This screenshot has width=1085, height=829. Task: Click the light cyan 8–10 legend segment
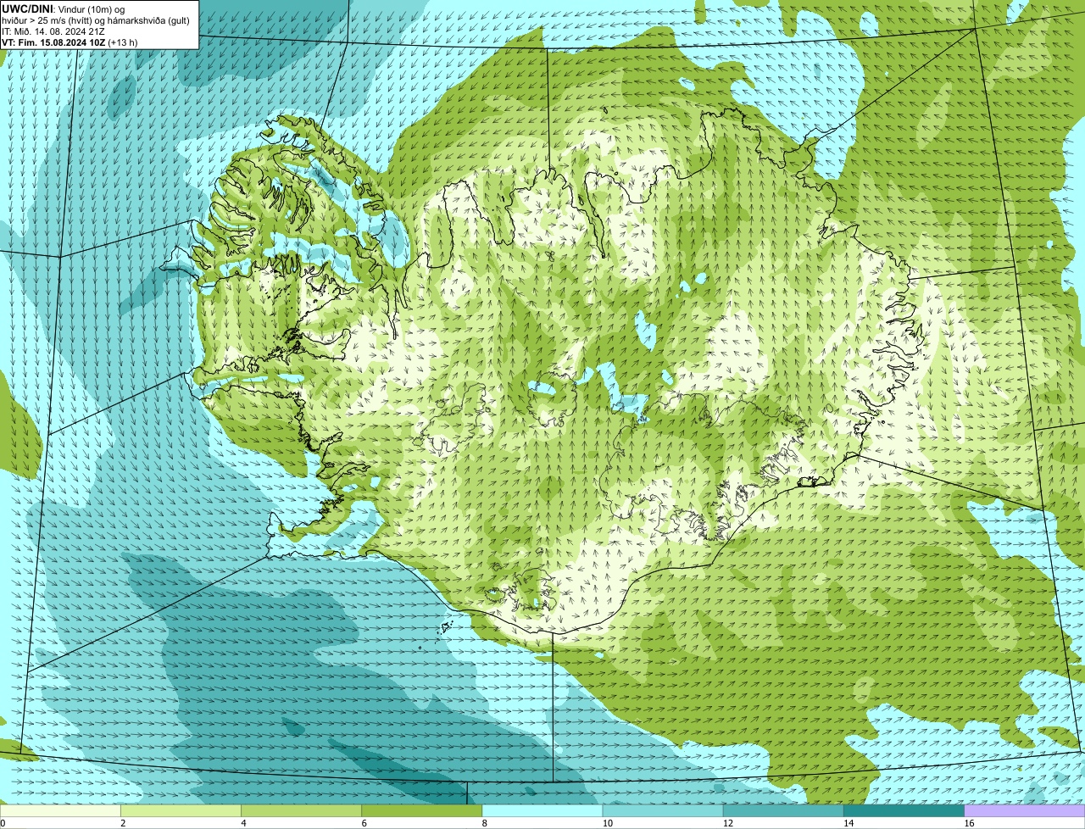coord(542,811)
